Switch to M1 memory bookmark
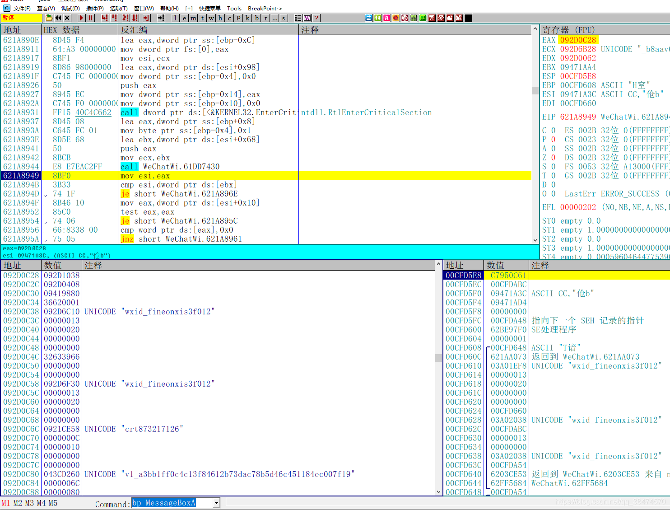This screenshot has width=670, height=510. pyautogui.click(x=6, y=503)
